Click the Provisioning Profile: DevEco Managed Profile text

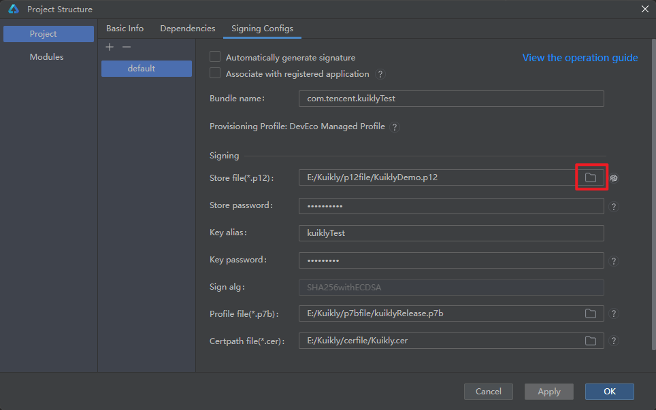pyautogui.click(x=297, y=126)
